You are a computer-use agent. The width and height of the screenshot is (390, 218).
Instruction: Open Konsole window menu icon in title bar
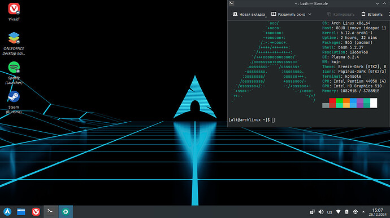[232, 3]
